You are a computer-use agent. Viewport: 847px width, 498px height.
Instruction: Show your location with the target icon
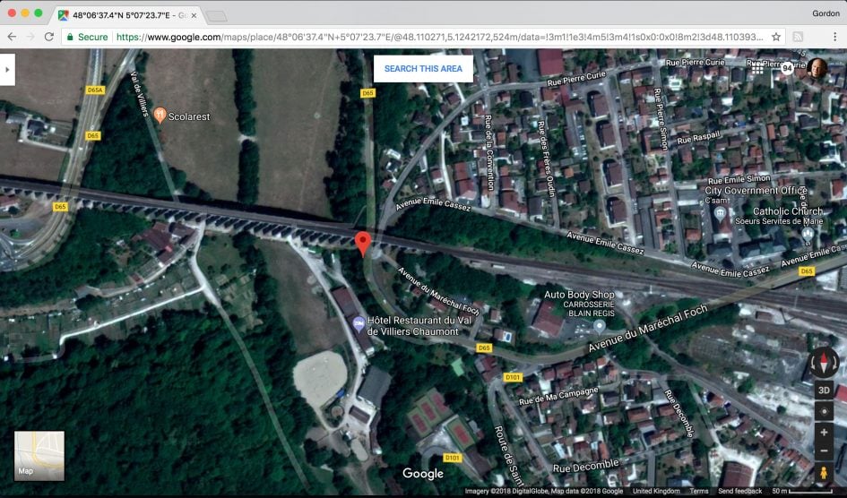coord(824,410)
